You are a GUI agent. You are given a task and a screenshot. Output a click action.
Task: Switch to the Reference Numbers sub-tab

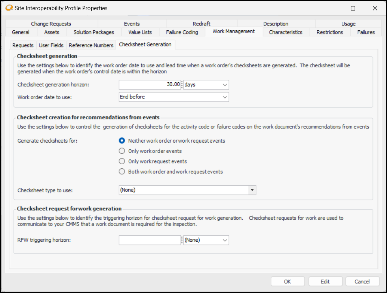pos(91,45)
